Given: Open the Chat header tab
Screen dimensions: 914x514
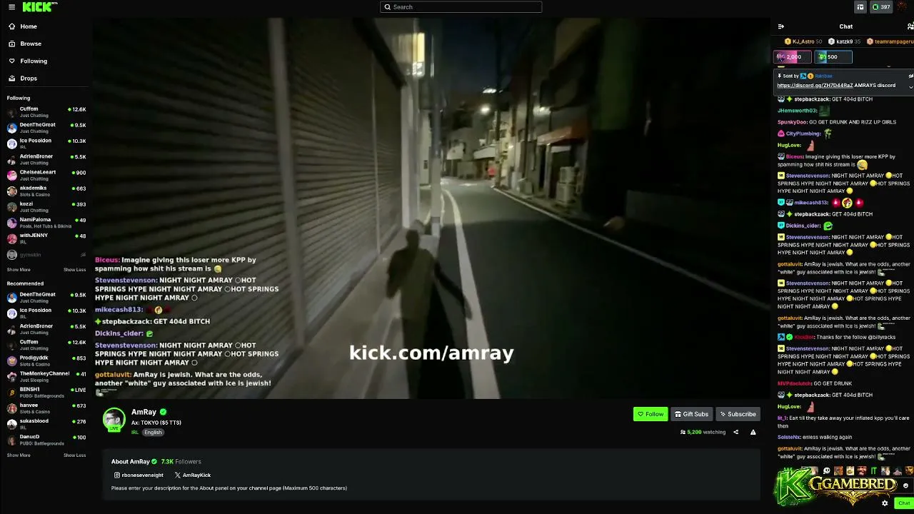Looking at the screenshot, I should (845, 26).
